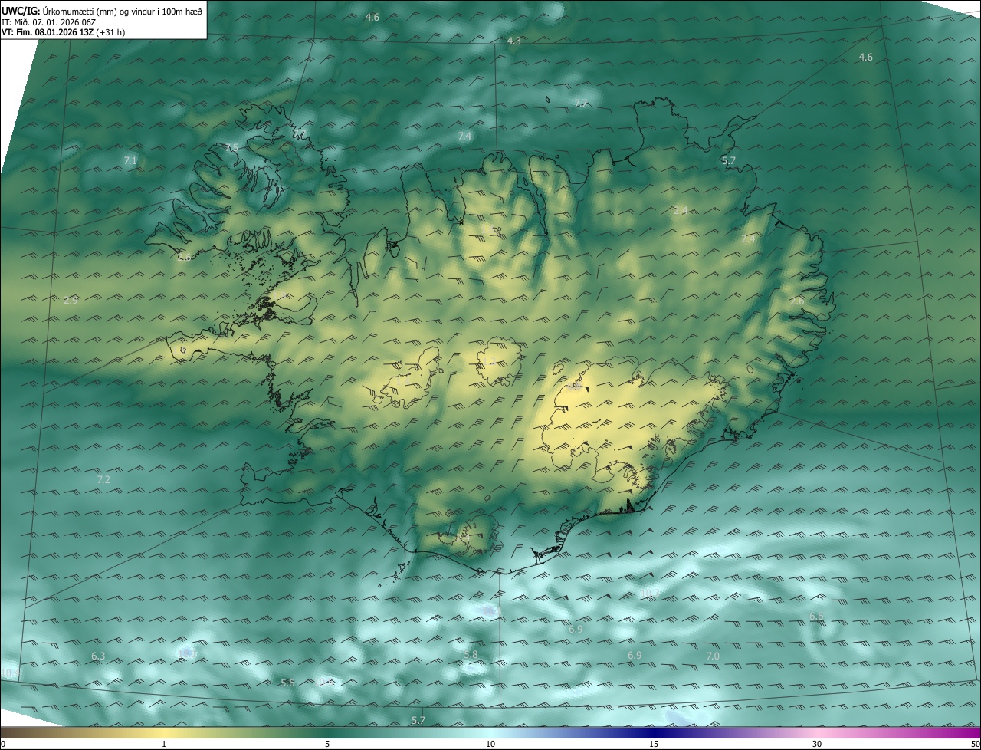981x750 pixels.
Task: Click the title 'UWC/IG: Úrkomumætti (mm) og vindur í 100m hæð'
Action: coord(102,11)
